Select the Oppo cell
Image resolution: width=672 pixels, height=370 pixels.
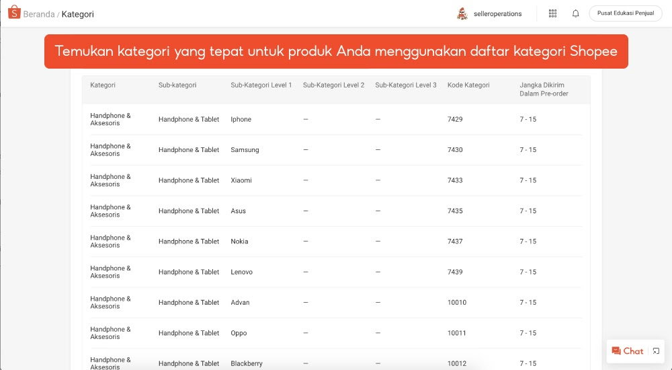(x=239, y=333)
